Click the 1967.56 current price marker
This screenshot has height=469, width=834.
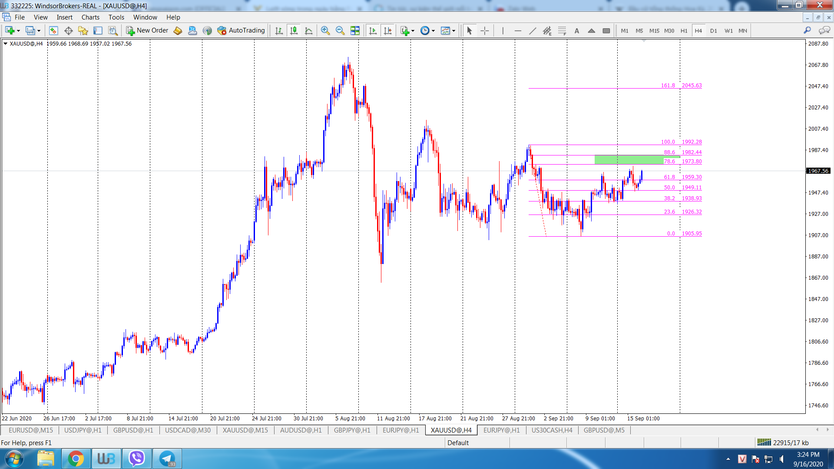click(x=818, y=171)
